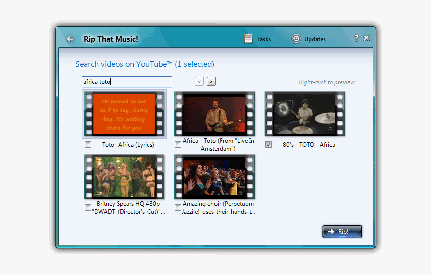Select the Live In Amsterdam video thumbnail
This screenshot has height=275, width=431.
214,114
